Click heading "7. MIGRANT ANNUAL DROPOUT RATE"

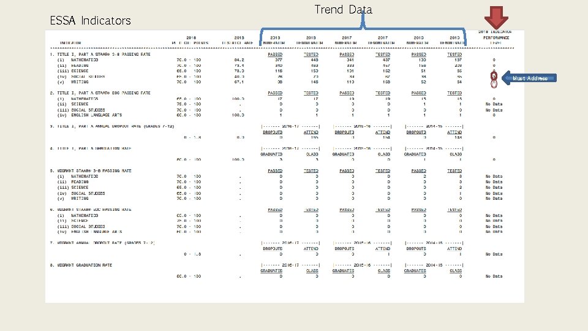click(102, 243)
